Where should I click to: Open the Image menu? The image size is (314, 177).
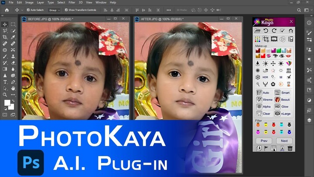click(x=29, y=3)
